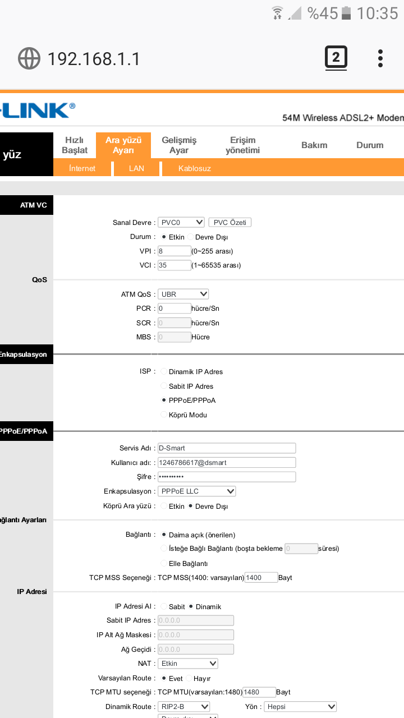This screenshot has width=404, height=718.
Task: Click the Kullanıcı adı input field
Action: tap(226, 463)
